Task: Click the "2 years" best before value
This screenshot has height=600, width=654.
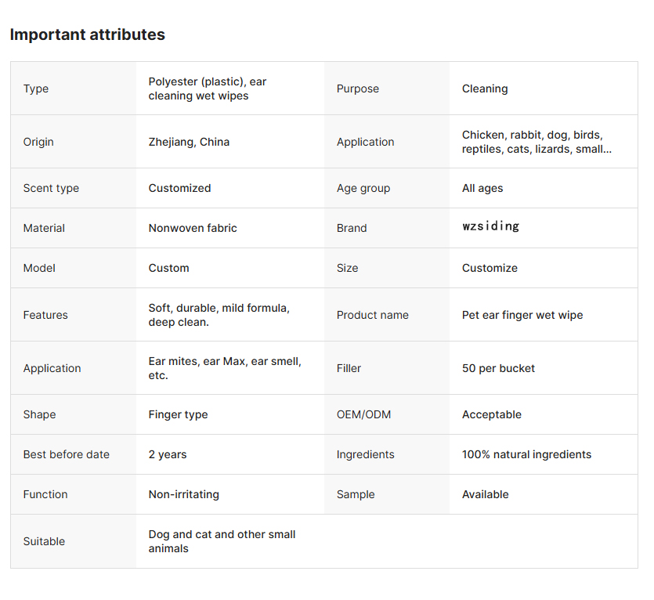Action: pyautogui.click(x=168, y=454)
